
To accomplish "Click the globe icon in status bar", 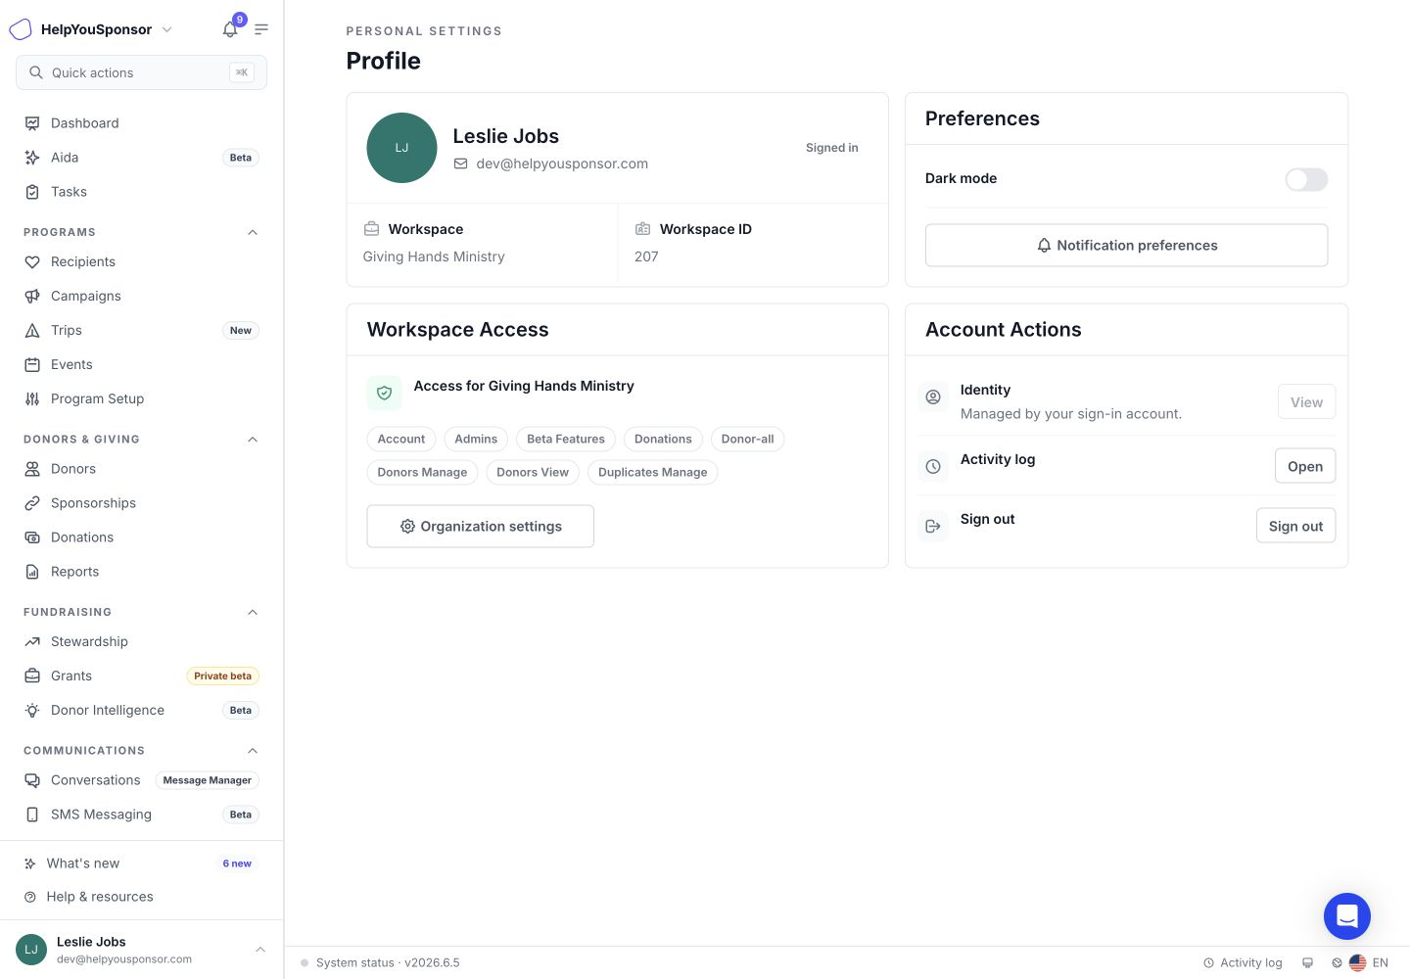I will pos(1337,963).
